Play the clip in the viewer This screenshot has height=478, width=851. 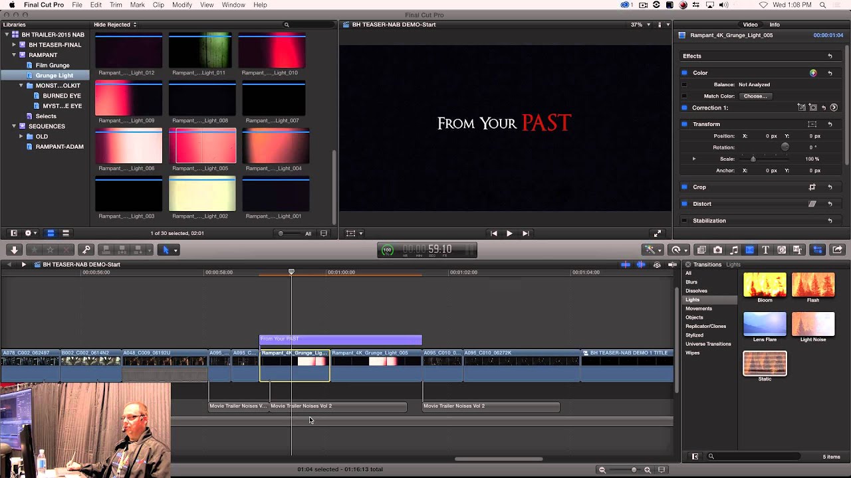click(509, 234)
